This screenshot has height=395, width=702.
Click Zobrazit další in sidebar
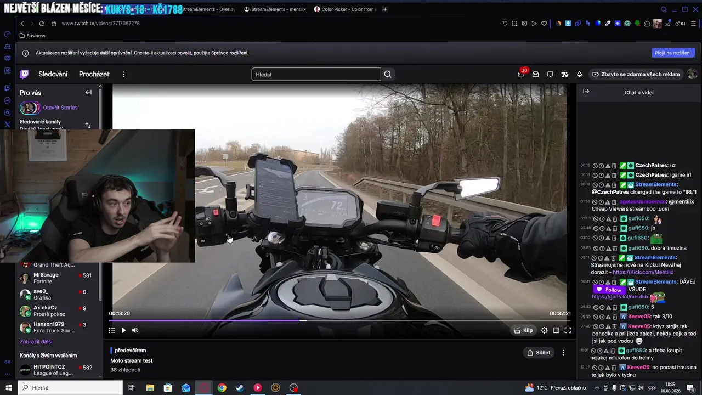click(36, 341)
